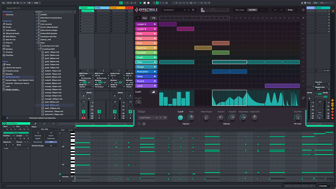The image size is (336, 189).
Task: Enable the Host sync button
Action: pyautogui.click(x=144, y=18)
